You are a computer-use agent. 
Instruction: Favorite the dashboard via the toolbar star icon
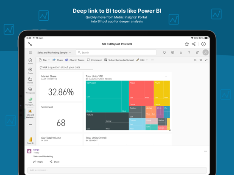(201, 60)
